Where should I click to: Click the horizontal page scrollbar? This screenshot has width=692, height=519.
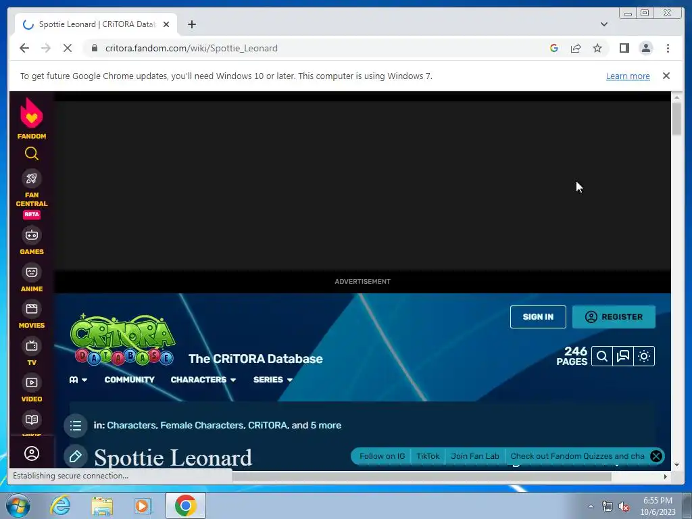[422, 476]
